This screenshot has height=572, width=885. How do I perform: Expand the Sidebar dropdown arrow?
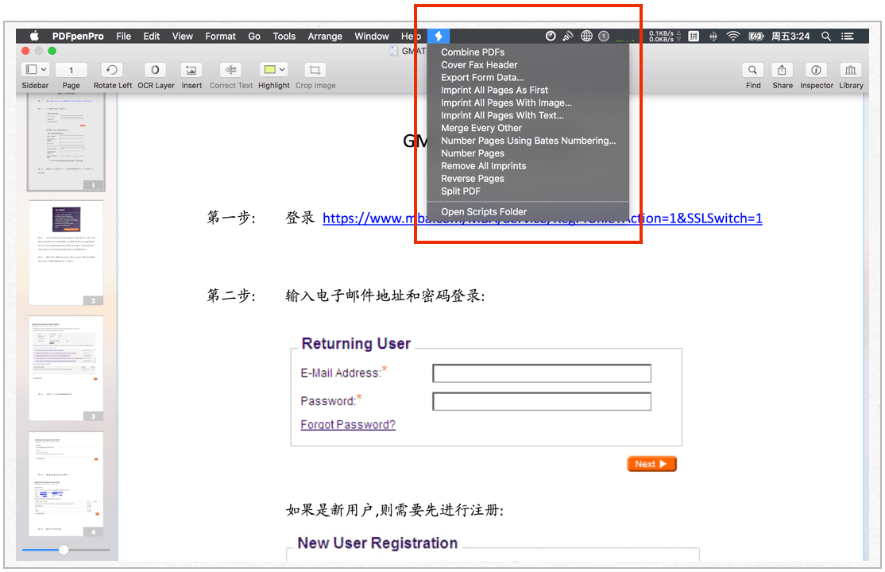[44, 69]
